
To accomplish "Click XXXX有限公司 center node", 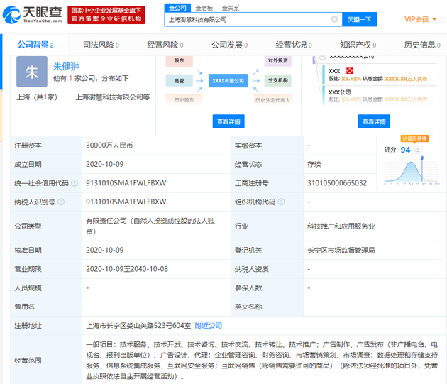I will [228, 81].
